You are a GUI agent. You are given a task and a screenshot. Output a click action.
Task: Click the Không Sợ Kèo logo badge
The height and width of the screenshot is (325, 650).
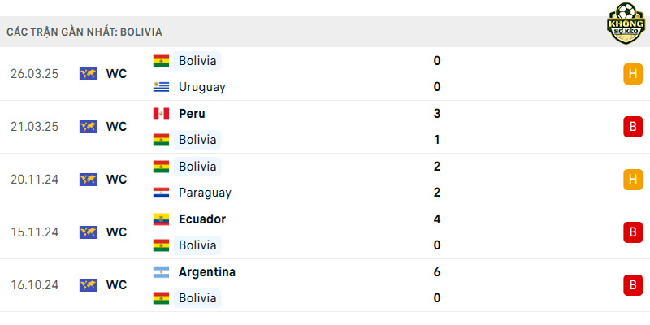point(626,24)
